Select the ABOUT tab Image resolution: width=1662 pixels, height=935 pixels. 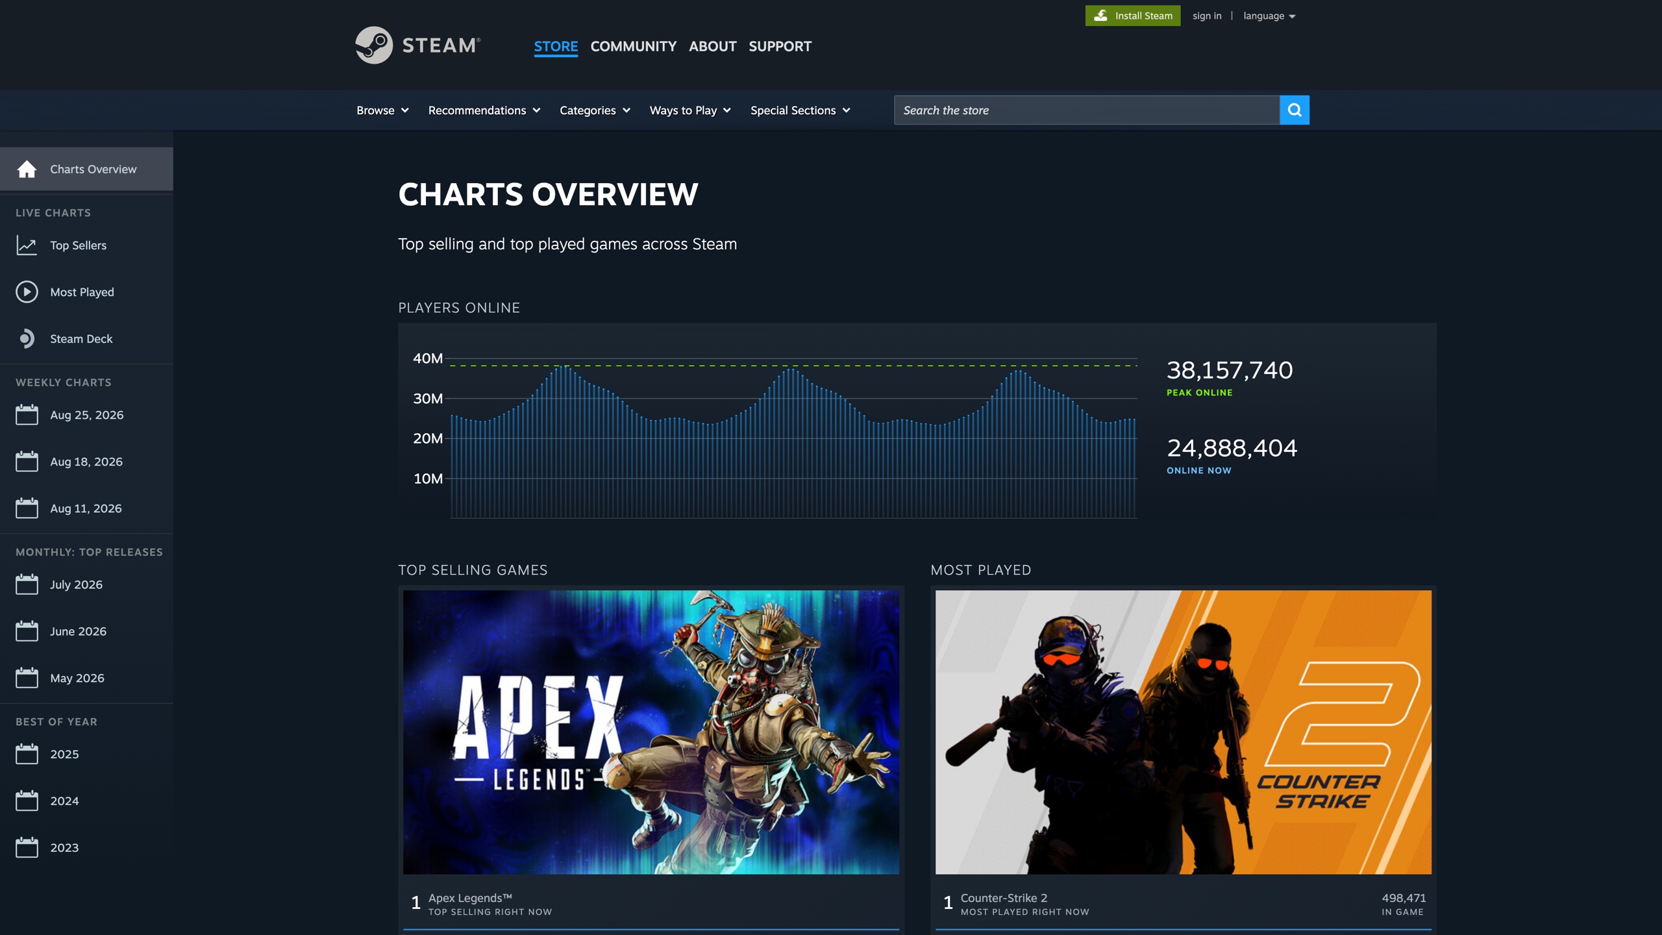[712, 46]
